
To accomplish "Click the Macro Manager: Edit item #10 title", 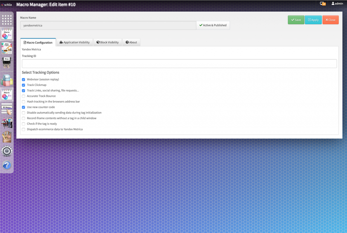I will 46,4.
